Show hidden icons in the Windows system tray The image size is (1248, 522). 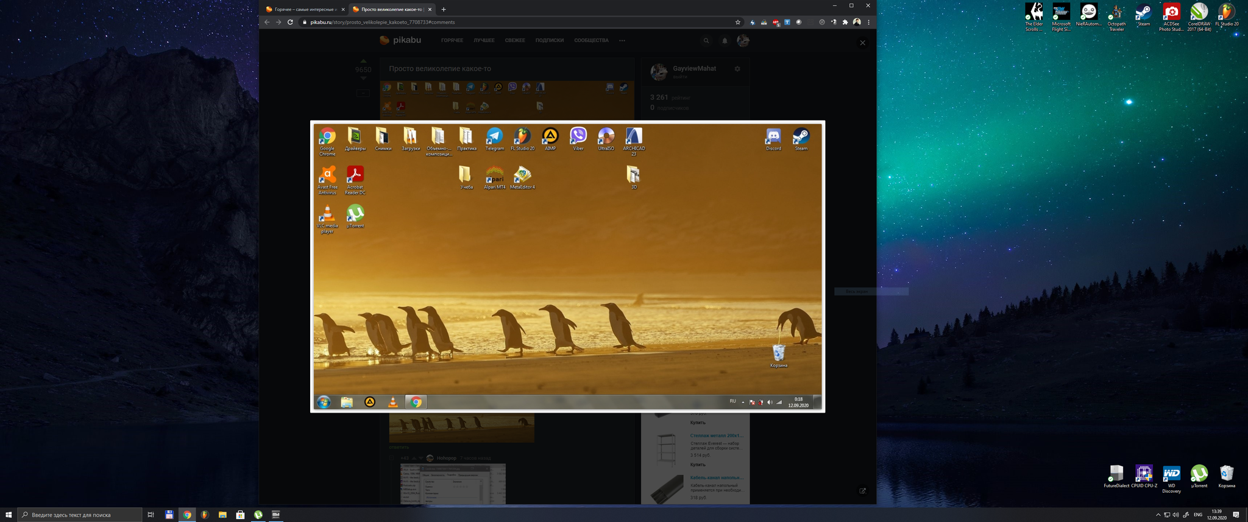point(1158,515)
